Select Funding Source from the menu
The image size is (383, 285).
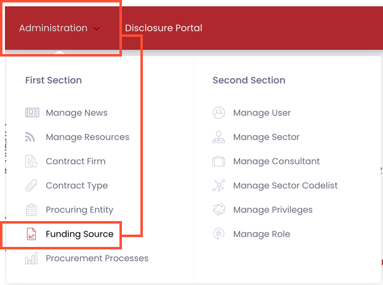(x=79, y=234)
